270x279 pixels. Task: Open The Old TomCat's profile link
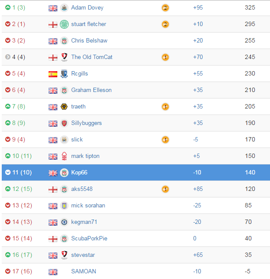click(92, 57)
